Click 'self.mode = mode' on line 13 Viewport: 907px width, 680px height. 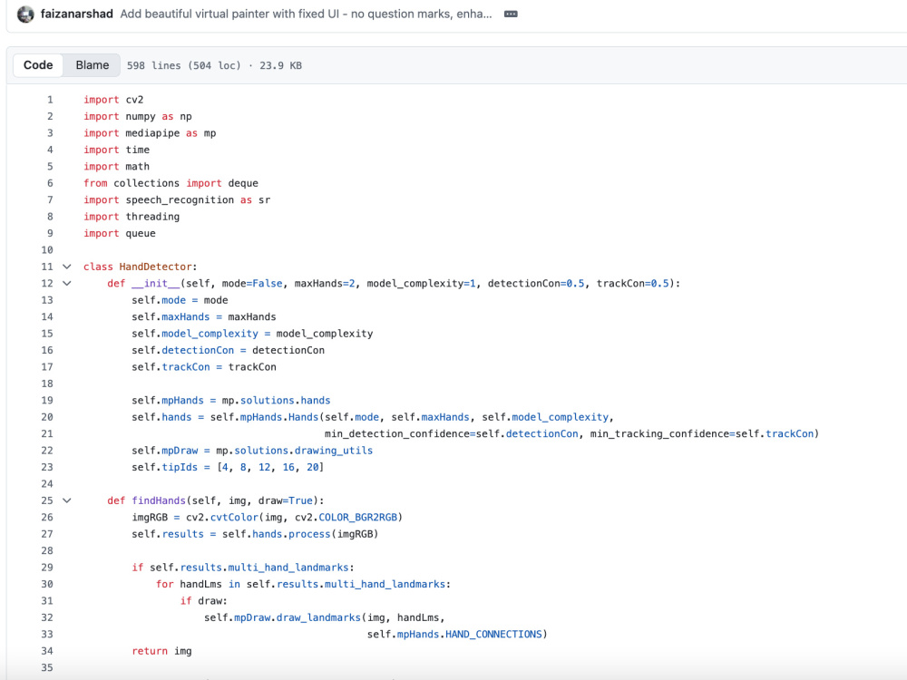click(180, 300)
